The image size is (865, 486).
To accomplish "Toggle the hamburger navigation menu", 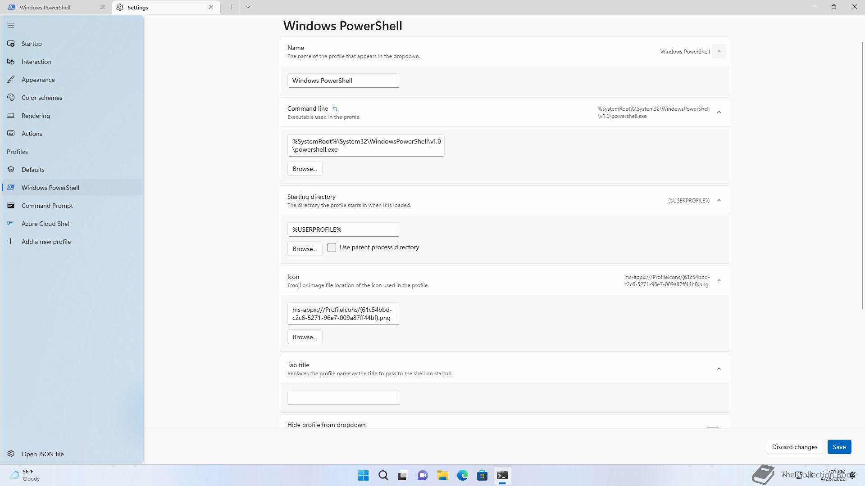I will coord(11,26).
